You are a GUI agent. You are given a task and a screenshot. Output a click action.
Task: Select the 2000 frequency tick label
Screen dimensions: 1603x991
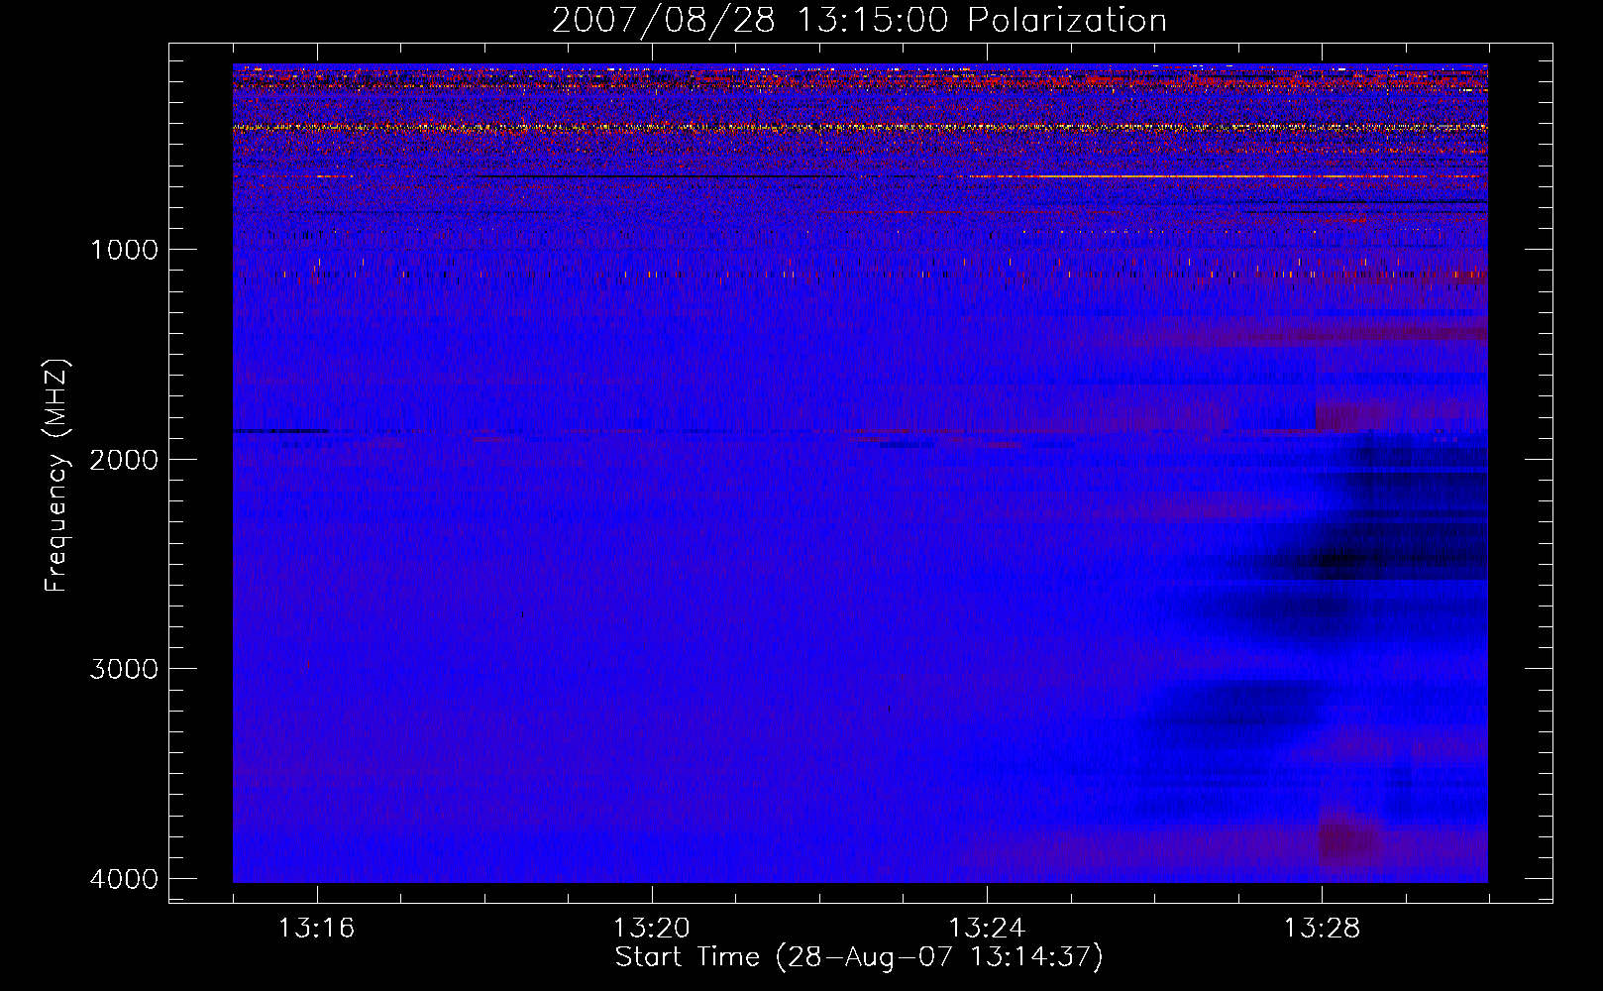click(x=124, y=460)
